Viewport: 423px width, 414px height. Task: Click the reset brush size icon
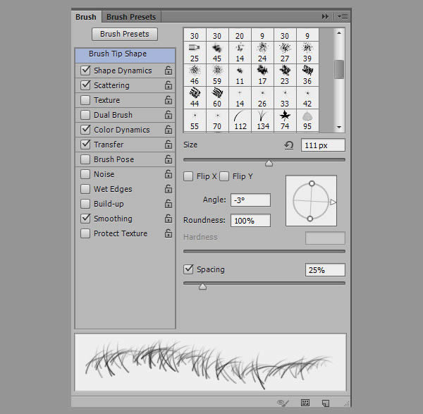(x=288, y=145)
